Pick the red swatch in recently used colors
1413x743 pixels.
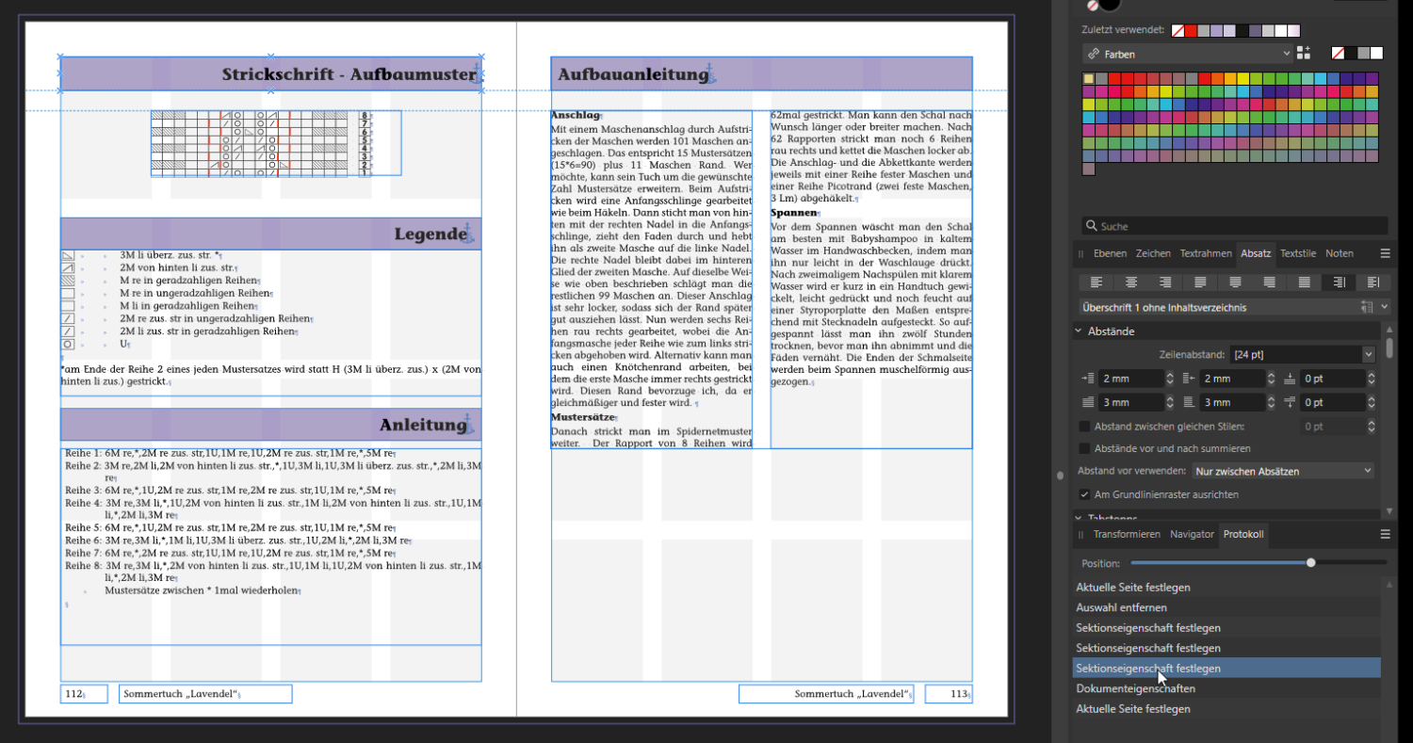tap(1191, 31)
